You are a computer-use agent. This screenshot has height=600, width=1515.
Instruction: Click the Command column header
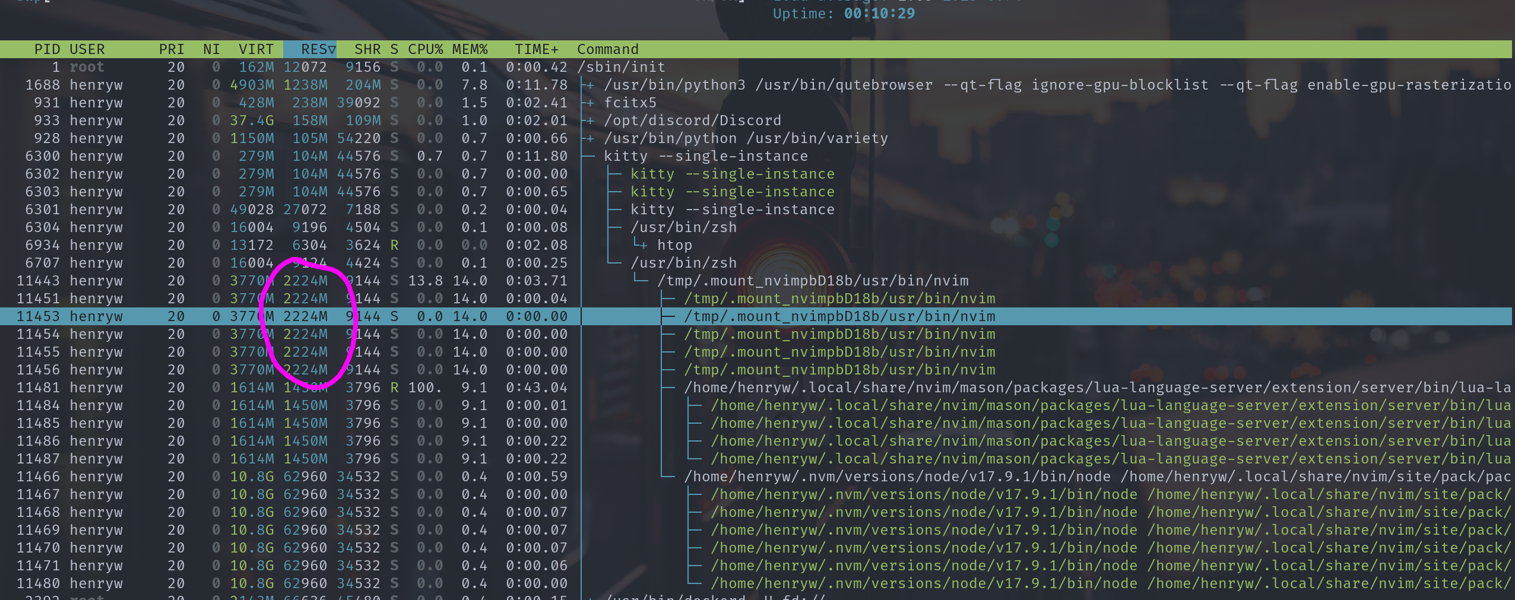click(608, 49)
